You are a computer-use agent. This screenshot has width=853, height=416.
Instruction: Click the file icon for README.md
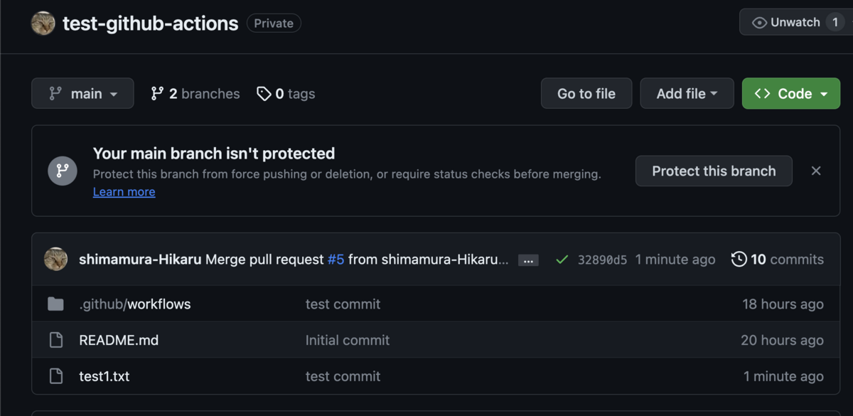click(55, 341)
